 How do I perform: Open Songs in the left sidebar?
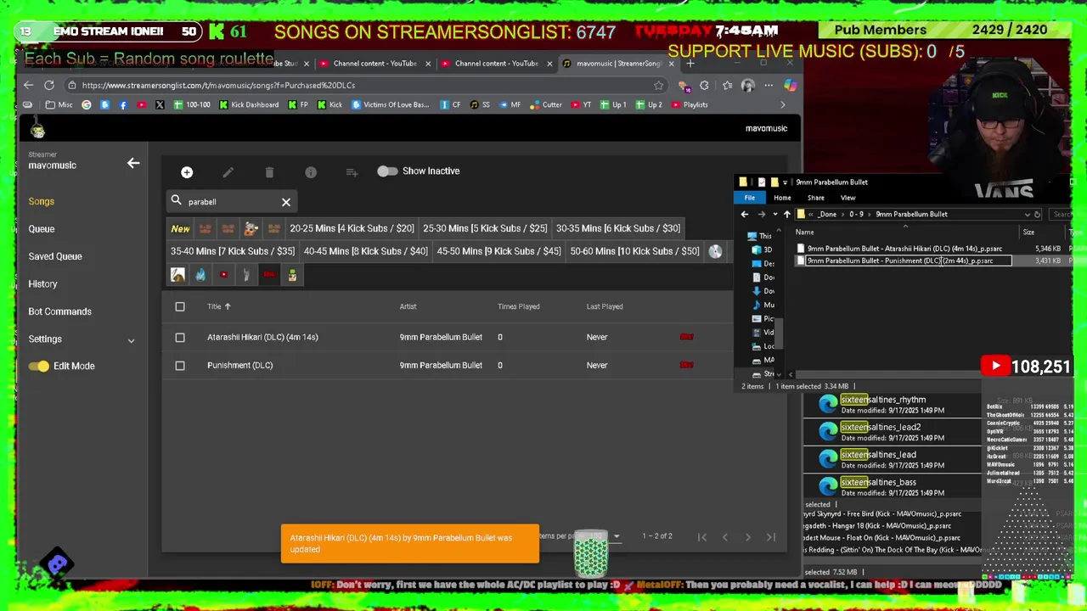click(x=41, y=201)
